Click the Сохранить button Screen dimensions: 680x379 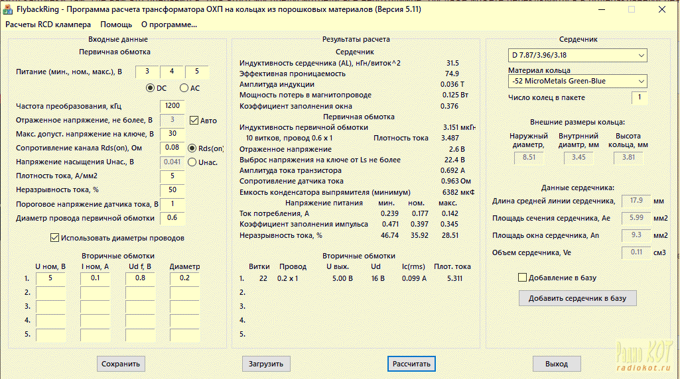click(x=121, y=364)
